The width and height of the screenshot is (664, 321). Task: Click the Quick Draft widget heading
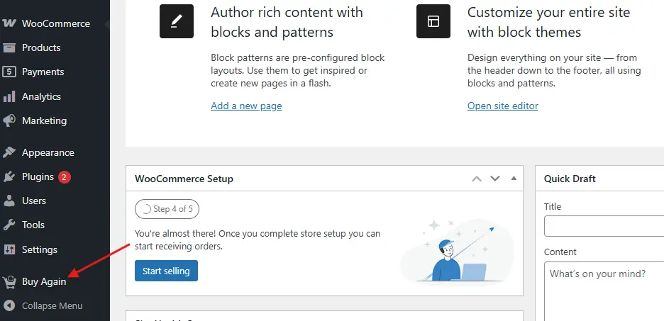[x=570, y=179]
